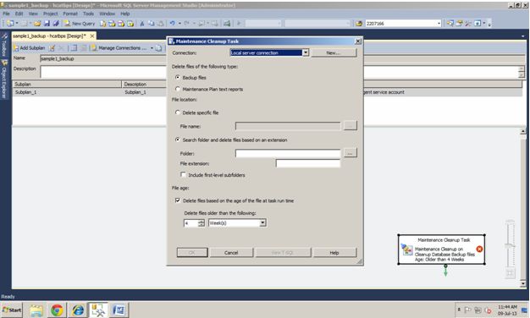Click the red error icon on the Cleanup Task box
Screen dimensions: 530x318
coord(479,249)
